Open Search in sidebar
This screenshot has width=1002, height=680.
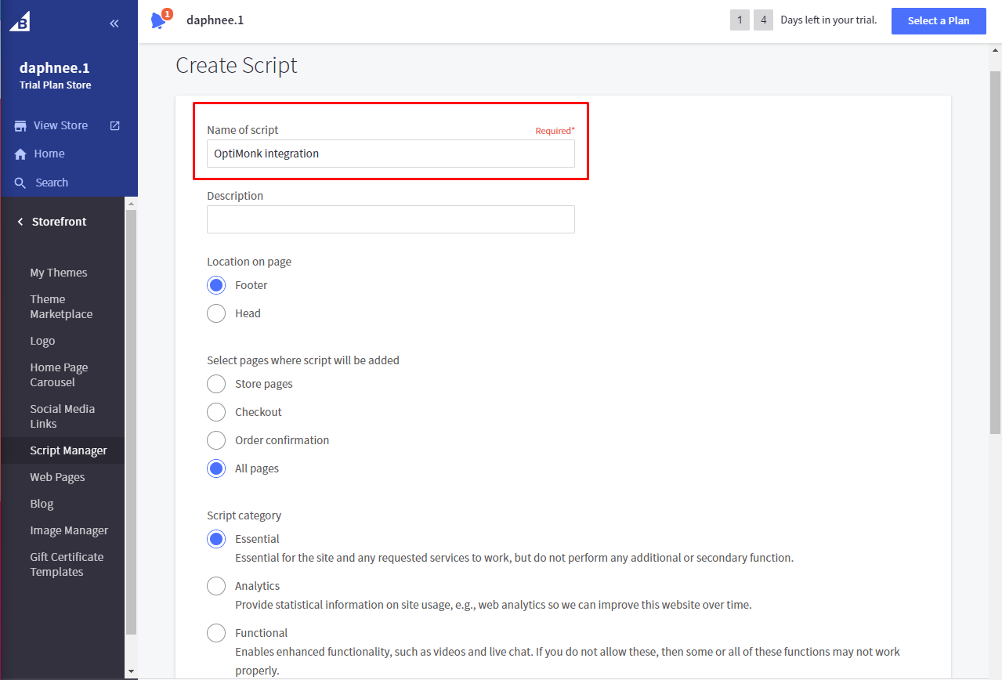pos(52,183)
